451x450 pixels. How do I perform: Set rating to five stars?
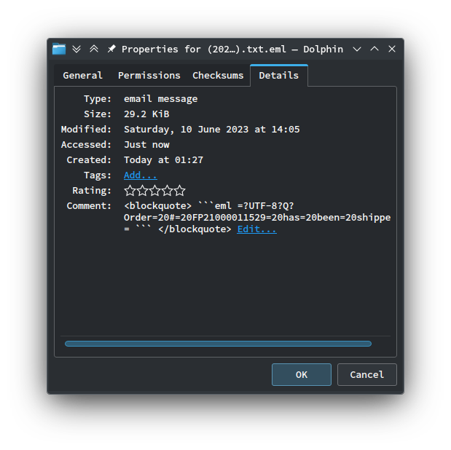coord(179,191)
